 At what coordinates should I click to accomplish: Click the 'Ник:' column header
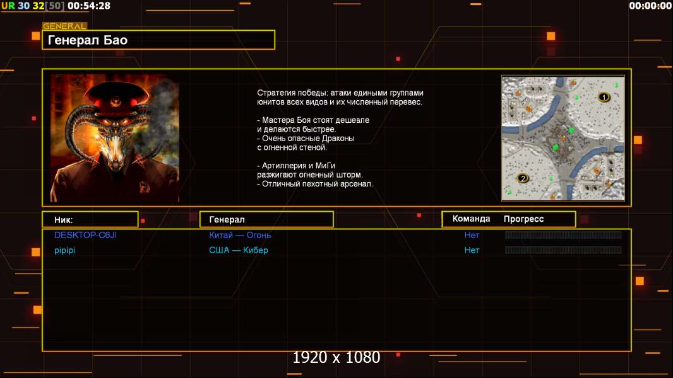[90, 219]
